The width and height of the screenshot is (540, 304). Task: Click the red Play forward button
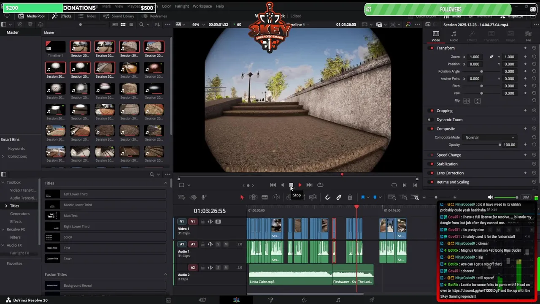pyautogui.click(x=300, y=185)
